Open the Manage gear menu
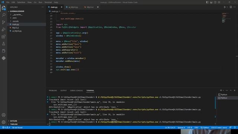 pyautogui.click(x=4, y=122)
